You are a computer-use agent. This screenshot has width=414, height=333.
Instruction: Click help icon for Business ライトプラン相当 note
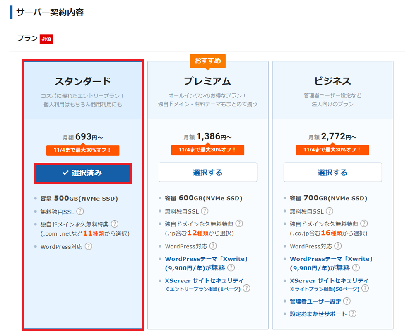365,288
